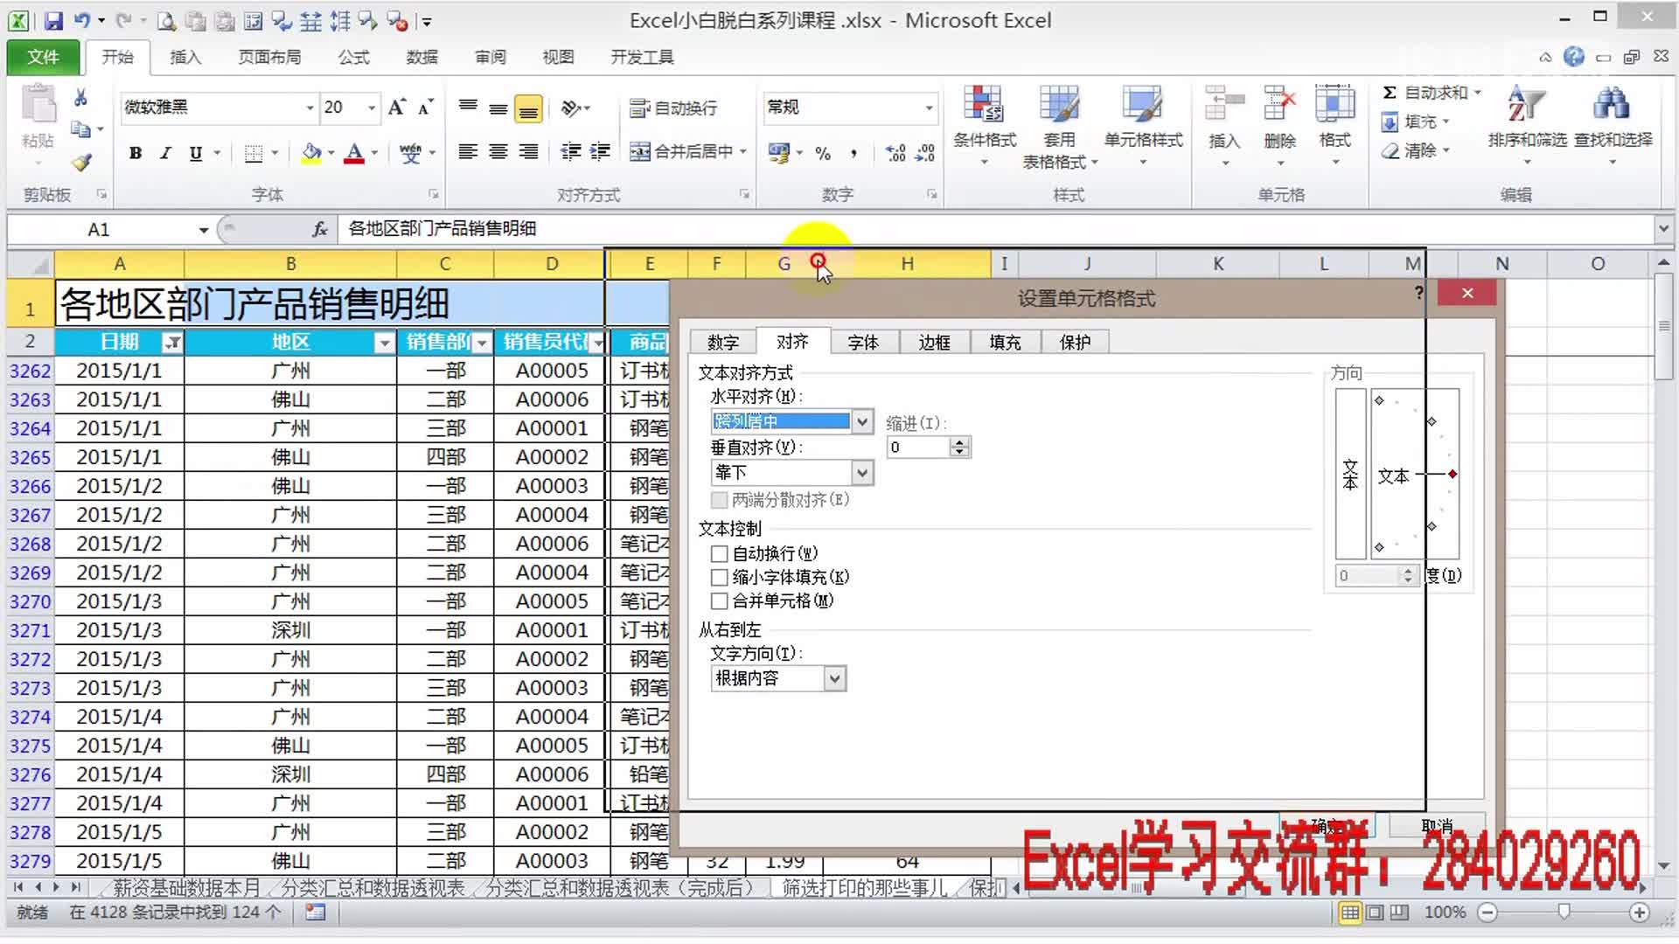Click the vertical 文本 orientation box
1679x944 pixels.
click(x=1351, y=474)
